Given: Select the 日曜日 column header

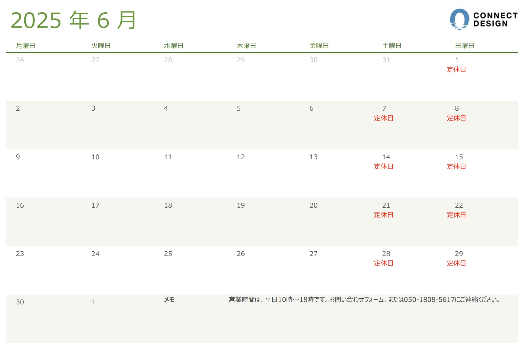Looking at the screenshot, I should coord(465,46).
